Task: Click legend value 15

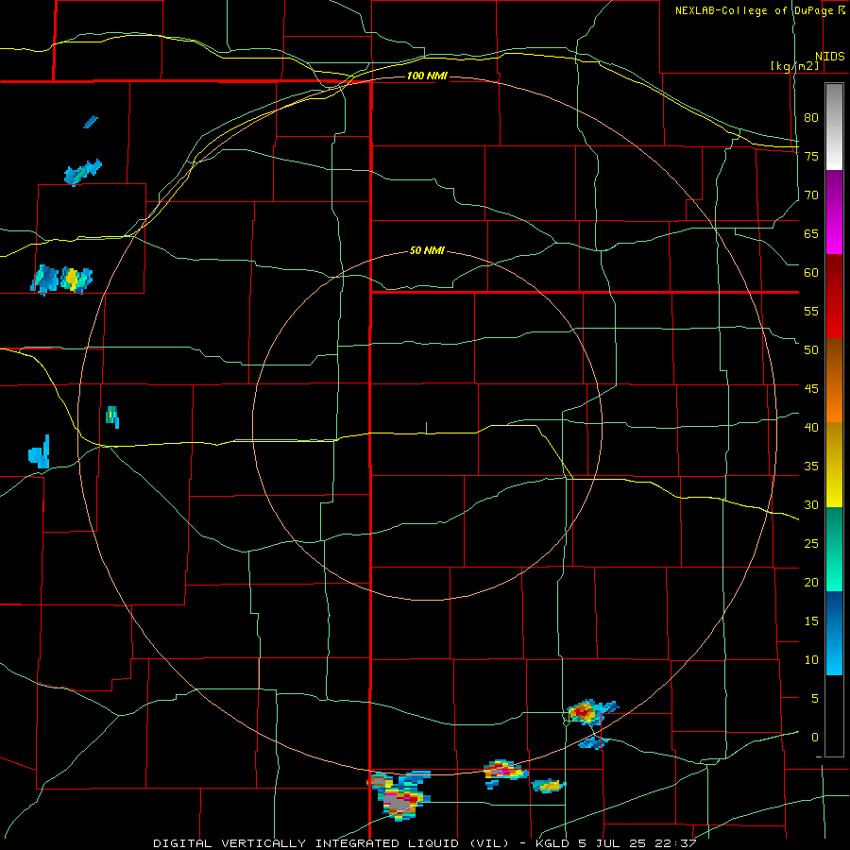Action: point(811,621)
